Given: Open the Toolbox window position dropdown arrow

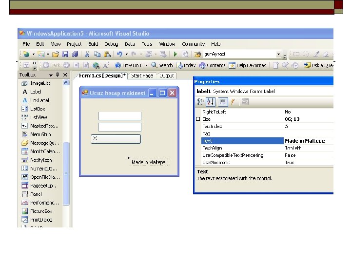Looking at the screenshot, I should pyautogui.click(x=51, y=75).
